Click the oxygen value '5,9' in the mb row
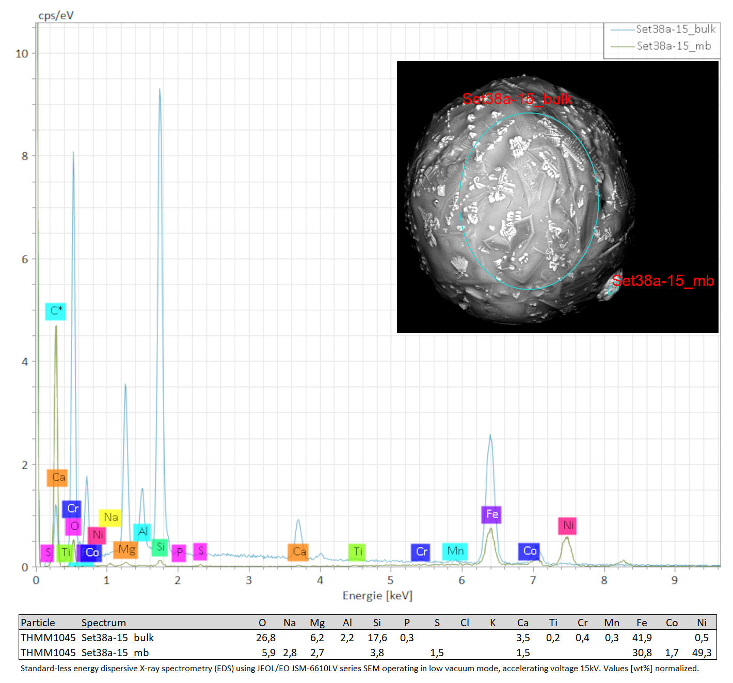This screenshot has width=733, height=683. tap(269, 653)
